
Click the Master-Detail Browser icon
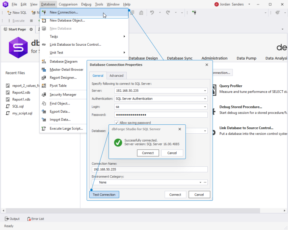pos(44,70)
